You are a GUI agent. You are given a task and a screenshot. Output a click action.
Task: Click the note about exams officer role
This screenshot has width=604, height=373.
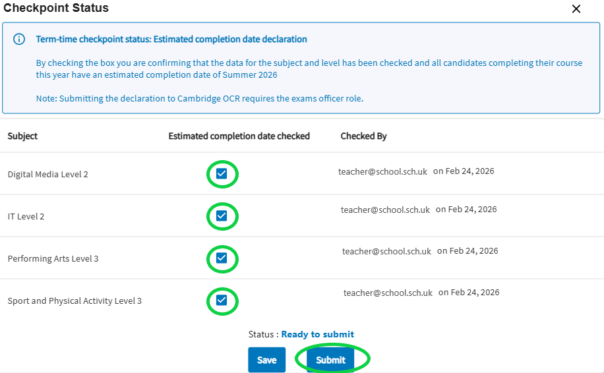(x=199, y=99)
